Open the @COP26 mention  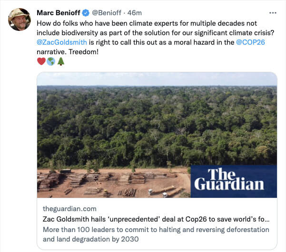252,42
